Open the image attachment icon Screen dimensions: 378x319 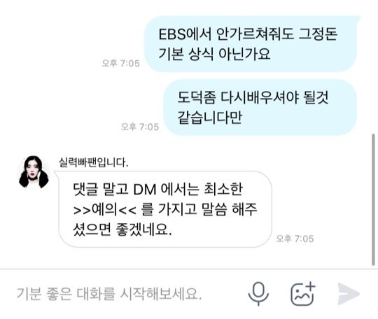click(303, 293)
